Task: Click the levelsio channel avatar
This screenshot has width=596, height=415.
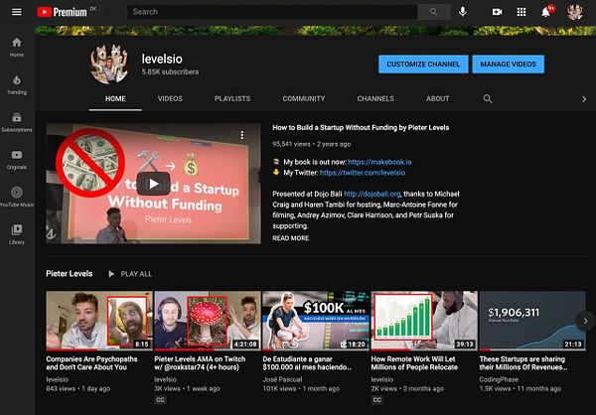Action: pos(108,64)
